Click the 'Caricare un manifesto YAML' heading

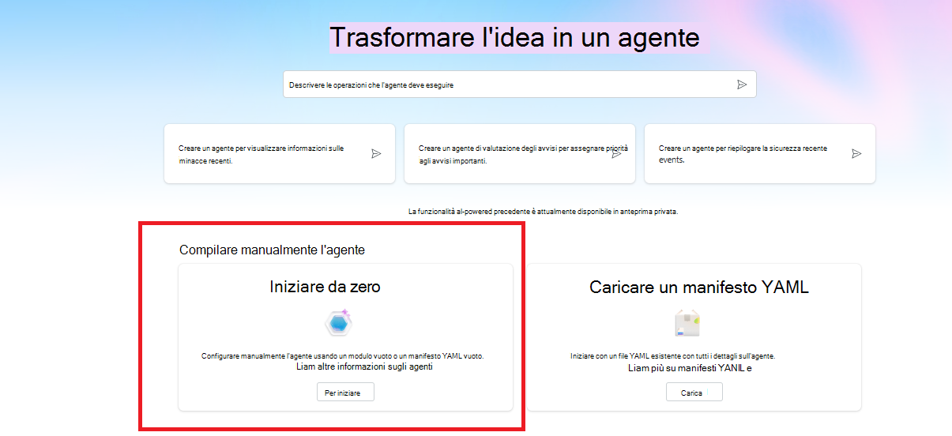[x=699, y=288]
